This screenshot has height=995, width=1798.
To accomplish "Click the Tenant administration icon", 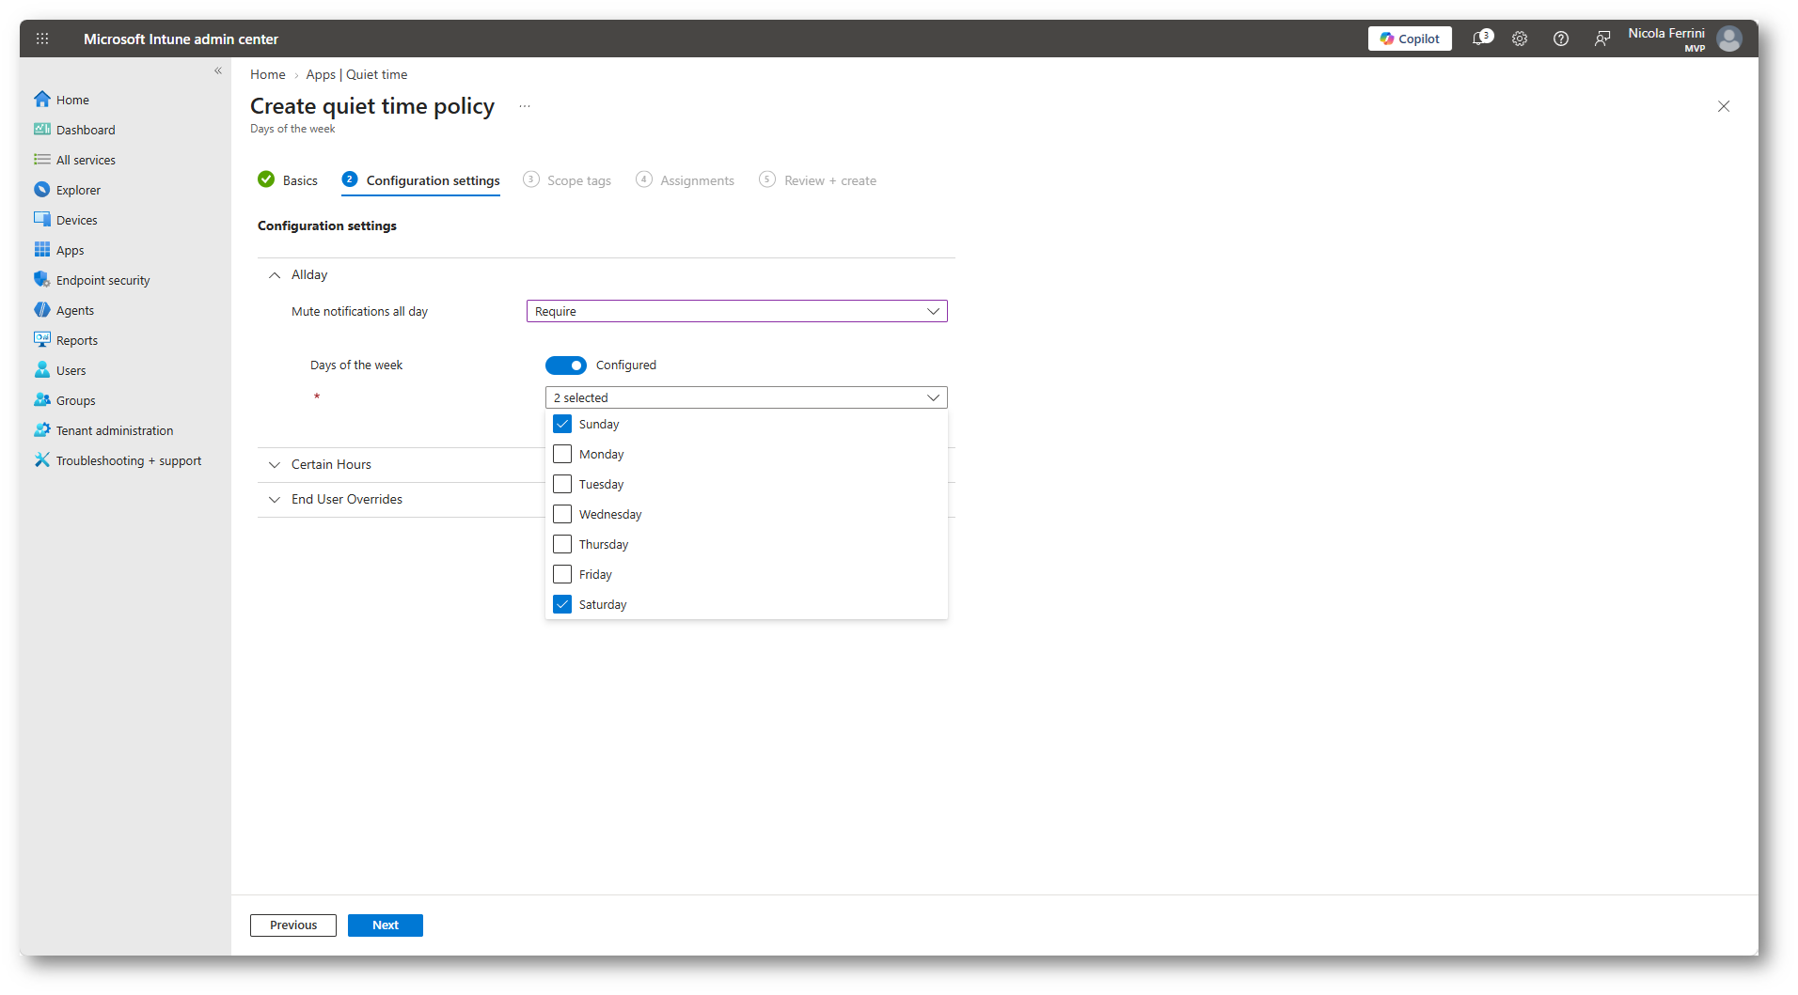I will [x=42, y=429].
